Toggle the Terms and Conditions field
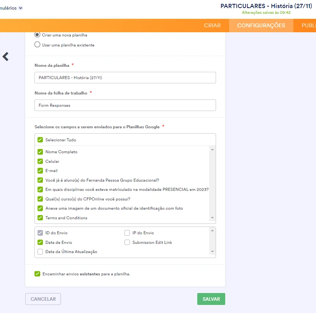The width and height of the screenshot is (316, 313). (40, 218)
